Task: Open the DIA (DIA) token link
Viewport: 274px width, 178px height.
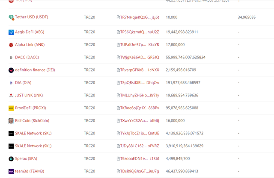Action: pos(23,83)
